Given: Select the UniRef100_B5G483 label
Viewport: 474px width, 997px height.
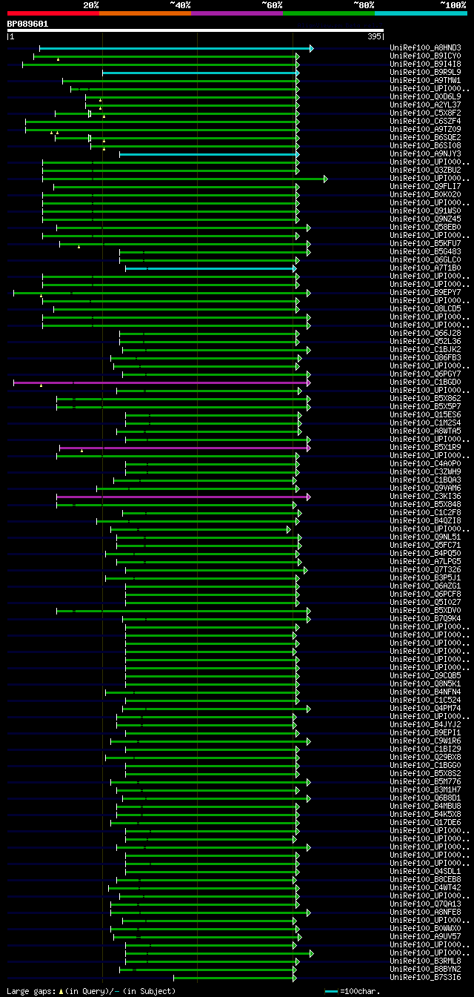Looking at the screenshot, I should click(x=425, y=252).
